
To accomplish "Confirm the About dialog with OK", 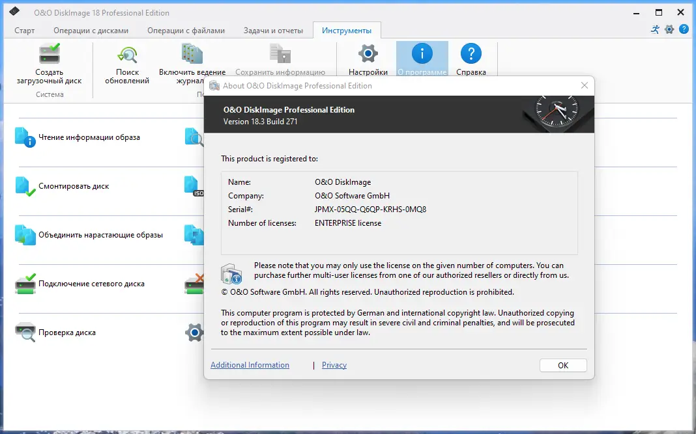I will [563, 365].
